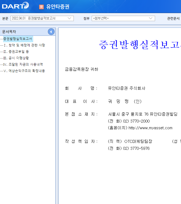Open section Ⅲ. 공시 이행상황
181x204 pixels.
(x=16, y=58)
